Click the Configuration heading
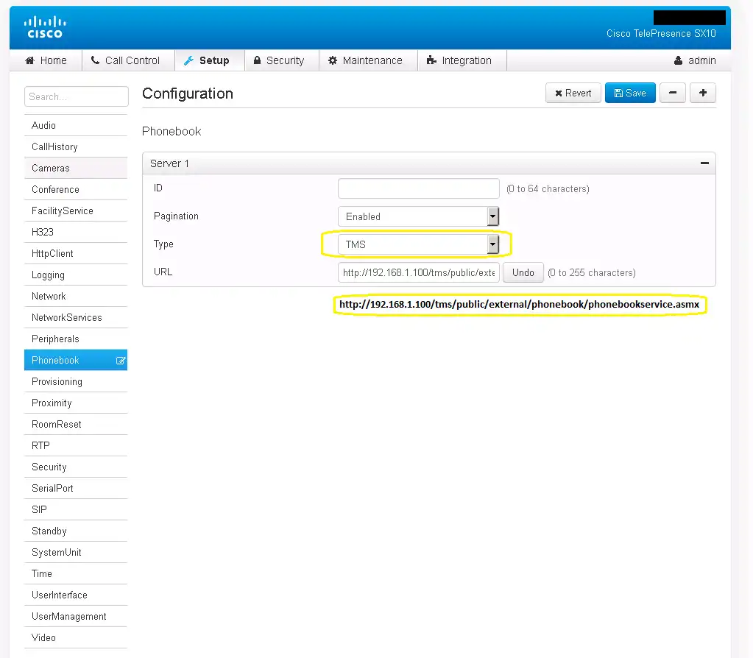Image resolution: width=753 pixels, height=658 pixels. click(188, 93)
